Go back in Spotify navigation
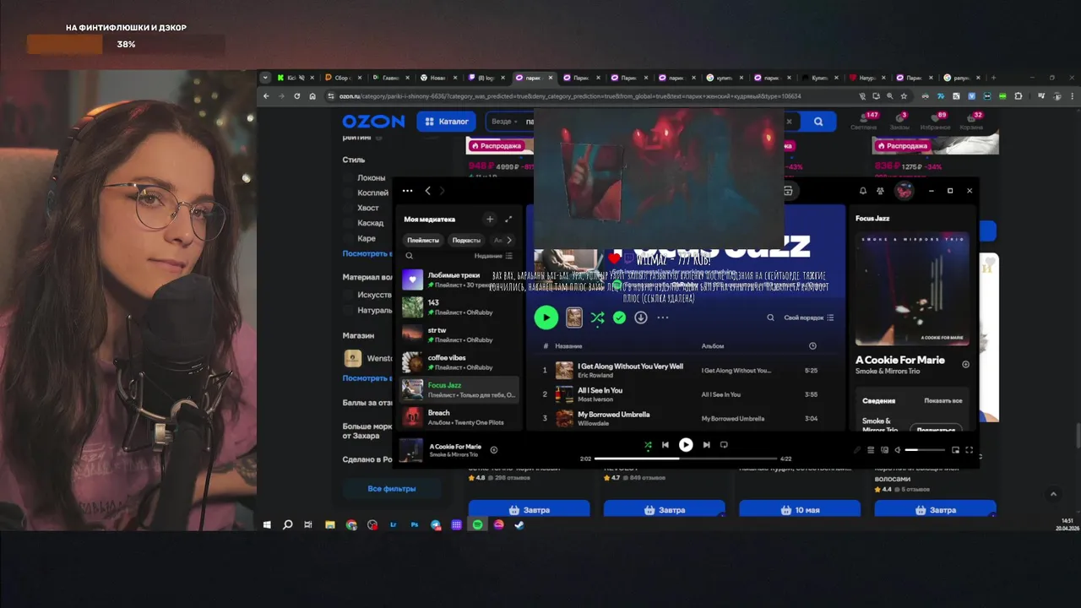The width and height of the screenshot is (1081, 608). (427, 191)
